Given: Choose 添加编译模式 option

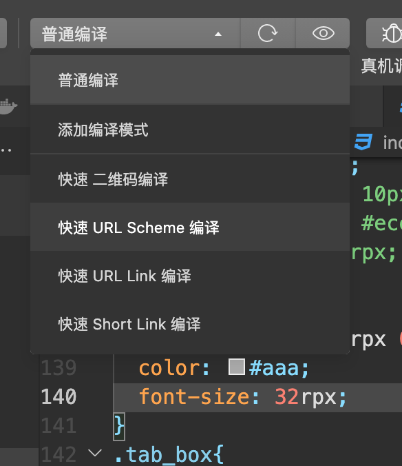Looking at the screenshot, I should tap(190, 130).
